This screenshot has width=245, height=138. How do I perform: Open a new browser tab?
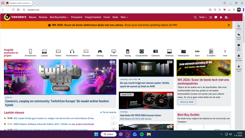click(35, 3)
